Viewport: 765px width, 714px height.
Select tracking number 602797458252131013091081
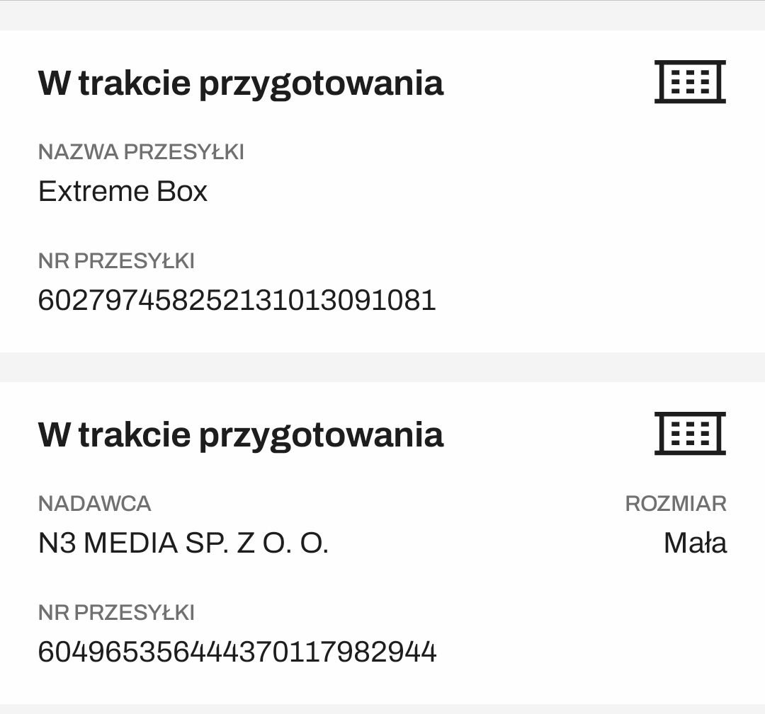[237, 300]
